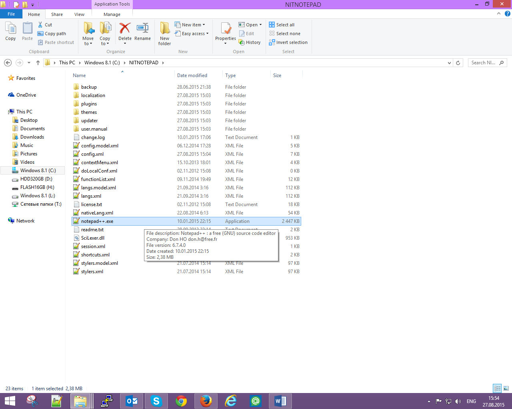Click the Up one level arrow
Screen dimensions: 512x409
click(x=38, y=63)
